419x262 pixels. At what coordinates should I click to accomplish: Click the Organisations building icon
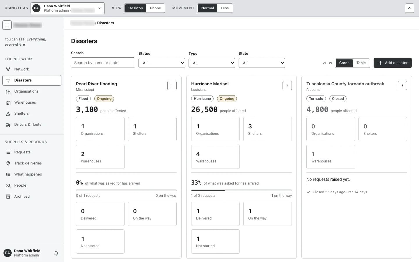pyautogui.click(x=8, y=91)
